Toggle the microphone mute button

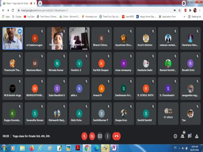coord(84,136)
